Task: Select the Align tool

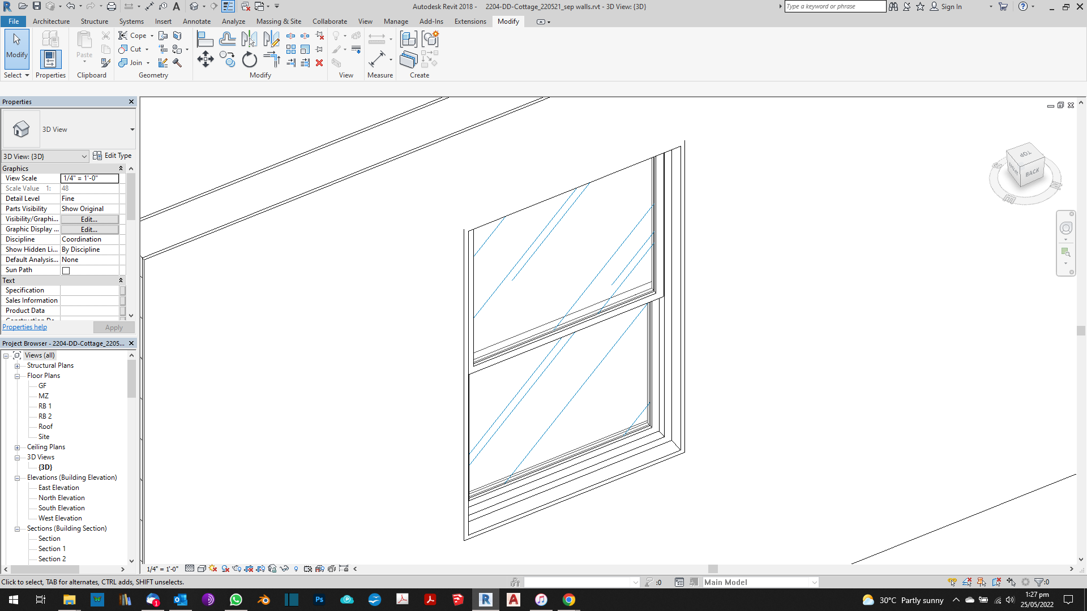Action: 206,38
